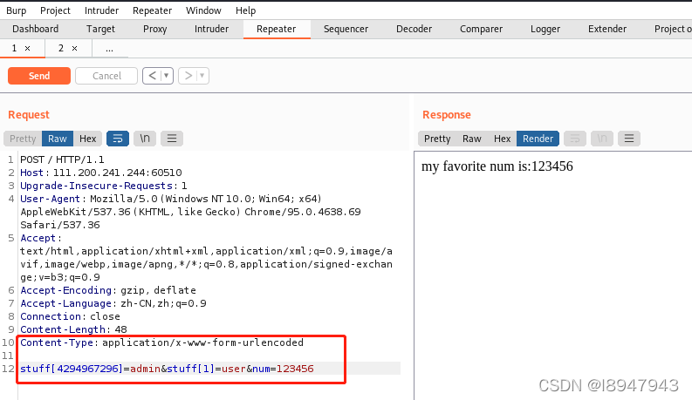Switch Response view to Render
This screenshot has width=692, height=400.
click(538, 139)
